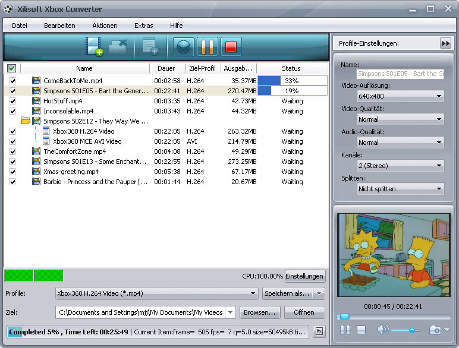Uncheck the HotStuff.mp4 checkbox
459x348 pixels.
(x=12, y=101)
